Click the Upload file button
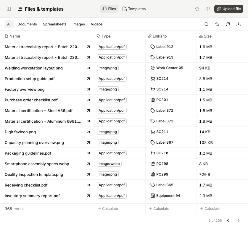Image resolution: width=248 pixels, height=227 pixels. coord(229,9)
